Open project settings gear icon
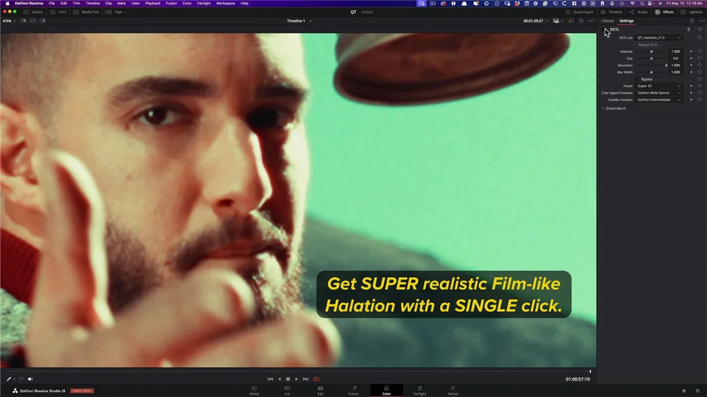Image resolution: width=707 pixels, height=397 pixels. tap(698, 390)
